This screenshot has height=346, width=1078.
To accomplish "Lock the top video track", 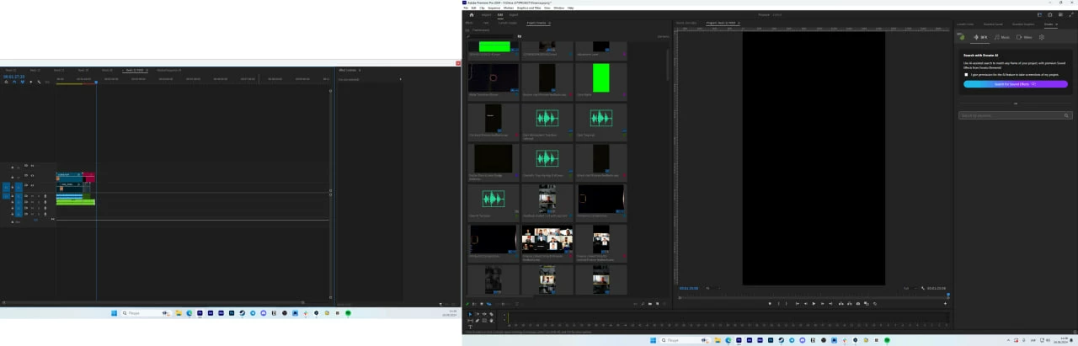I will click(12, 166).
